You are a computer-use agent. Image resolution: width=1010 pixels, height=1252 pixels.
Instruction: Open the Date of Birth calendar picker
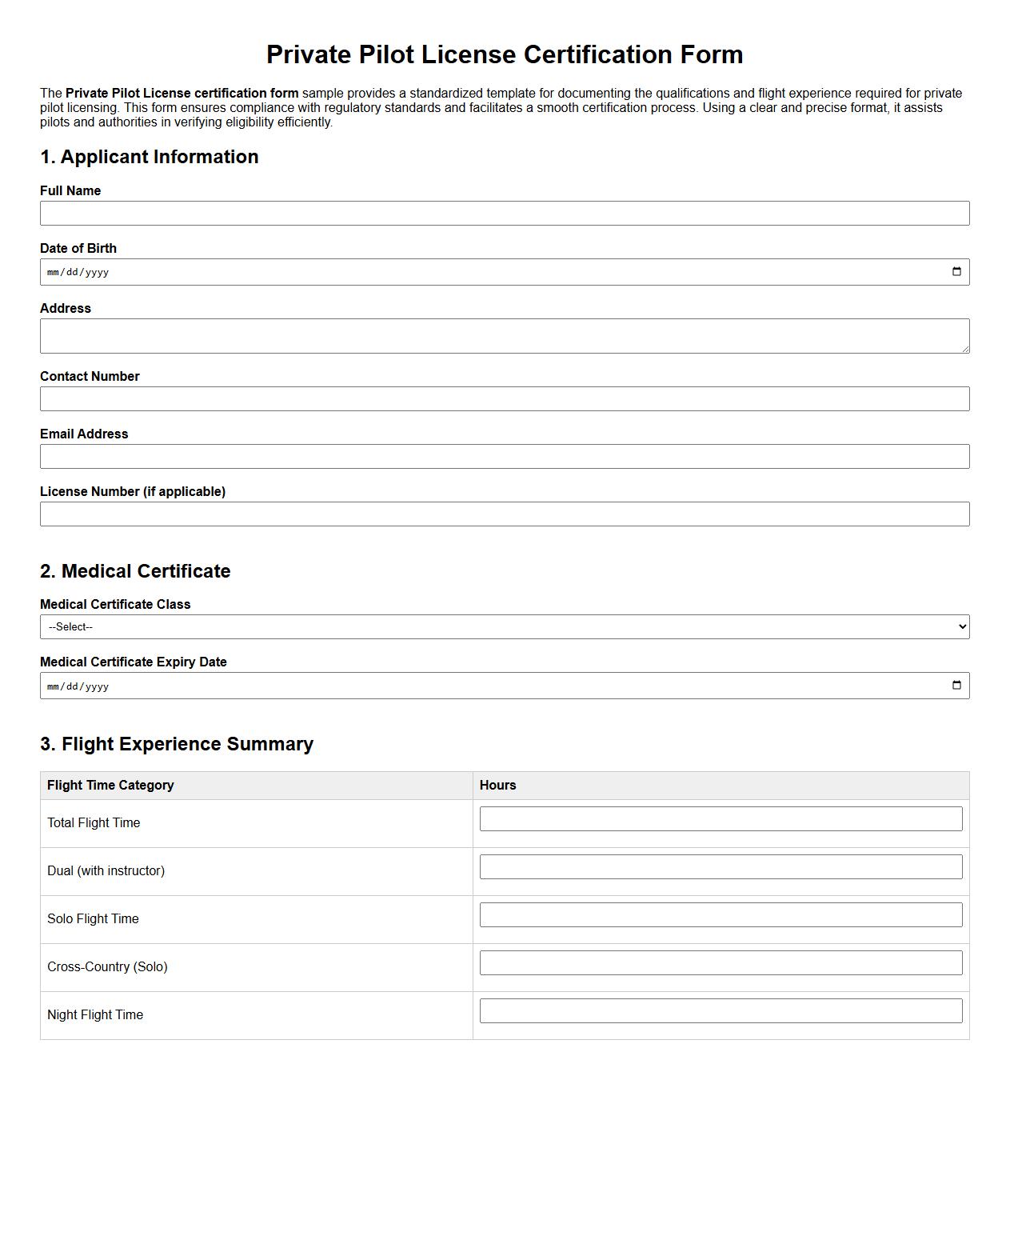click(957, 271)
